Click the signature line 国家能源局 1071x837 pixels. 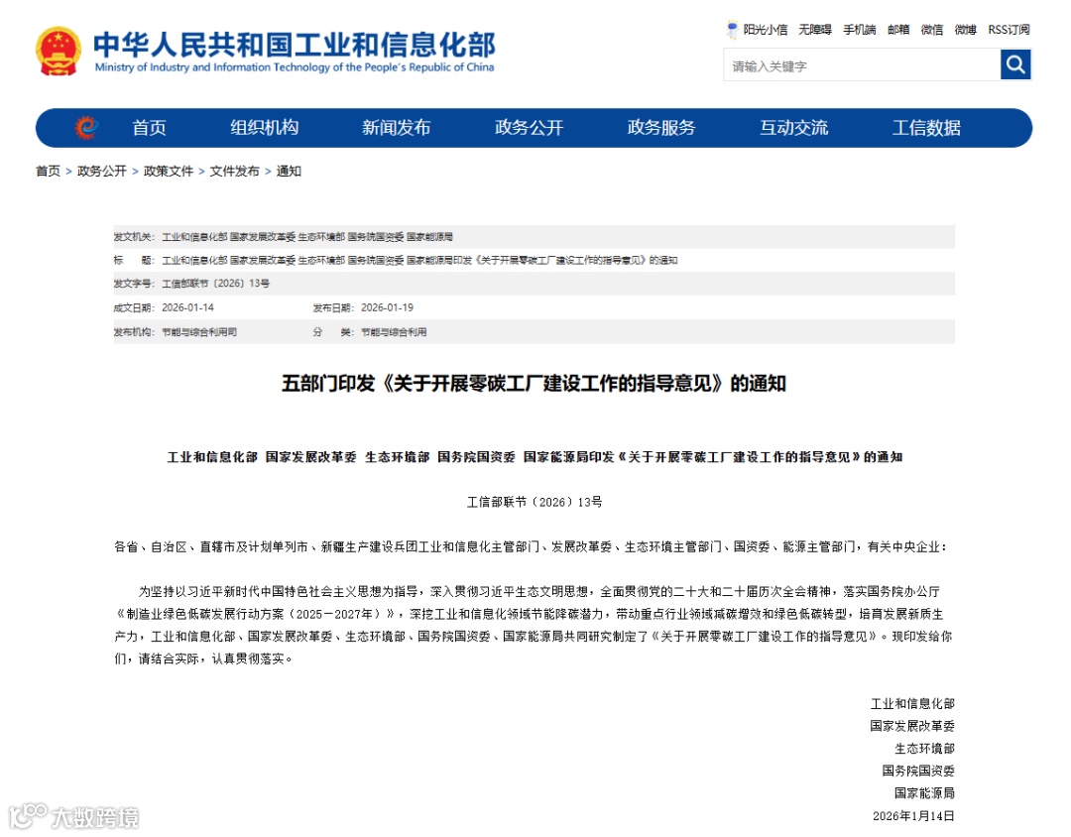(x=924, y=793)
